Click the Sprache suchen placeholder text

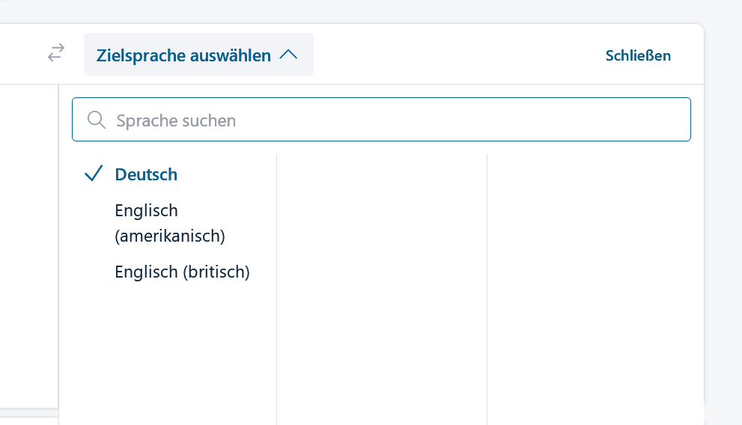click(x=176, y=120)
